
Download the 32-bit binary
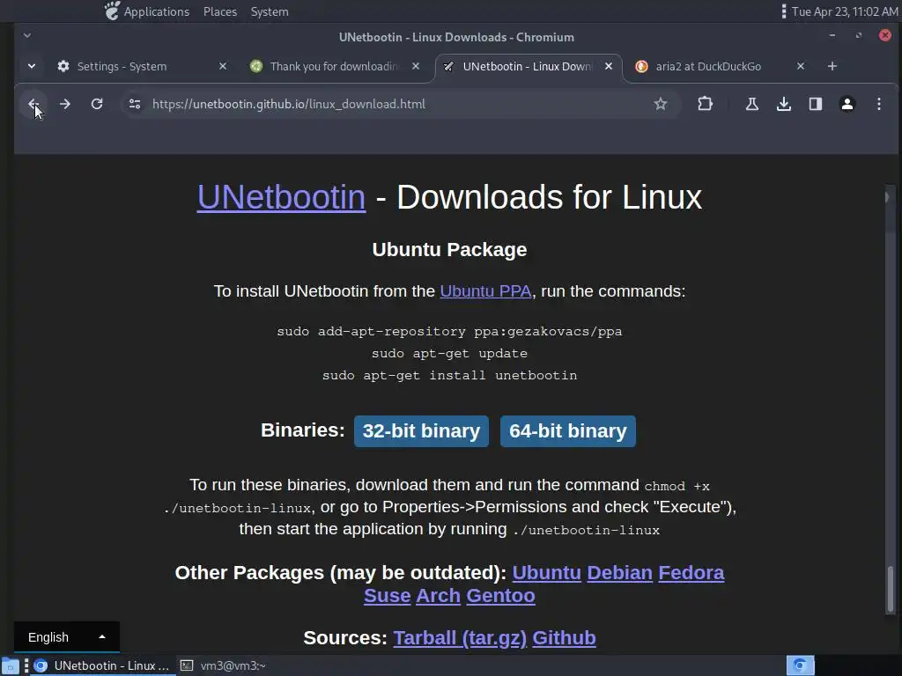[x=421, y=431]
